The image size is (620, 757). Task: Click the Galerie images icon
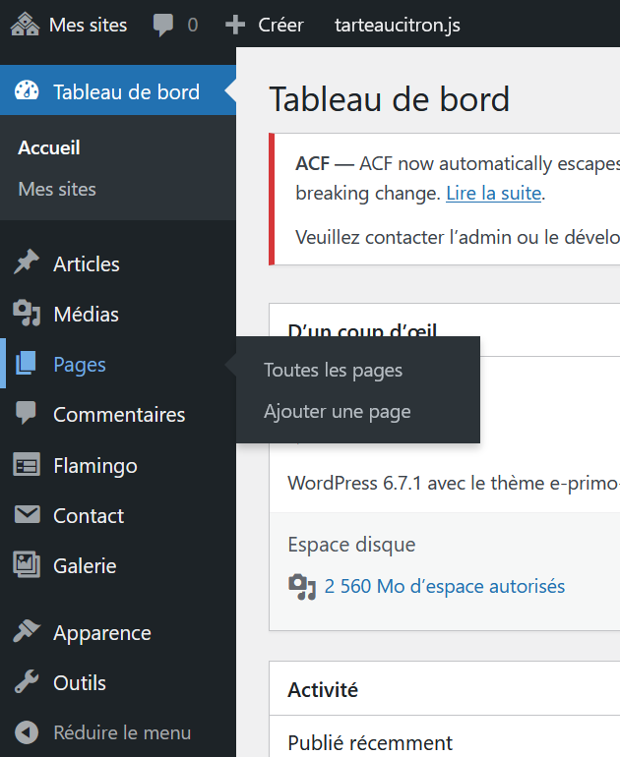point(27,564)
